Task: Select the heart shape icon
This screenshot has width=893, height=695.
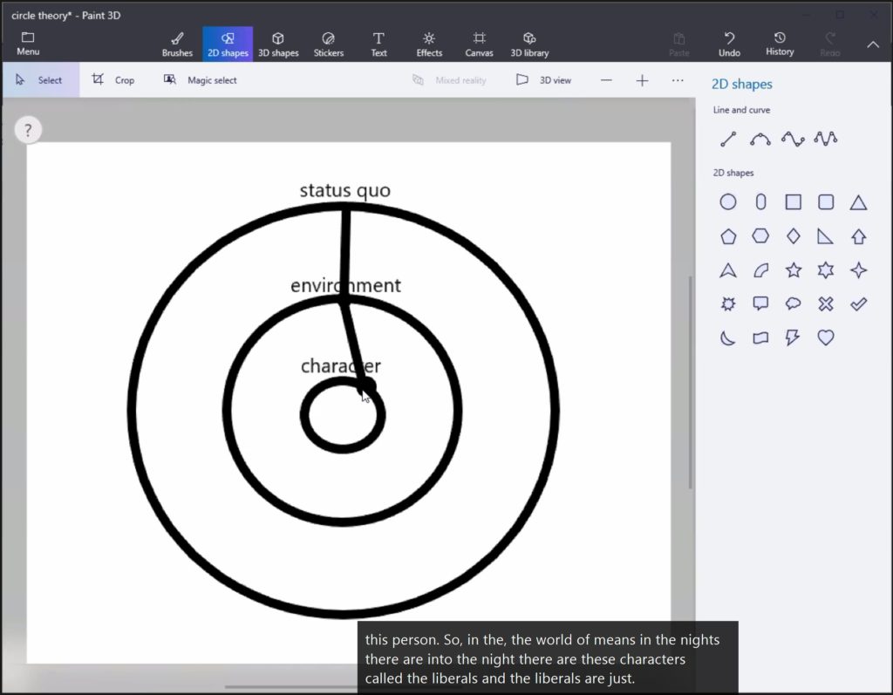Action: pyautogui.click(x=825, y=337)
